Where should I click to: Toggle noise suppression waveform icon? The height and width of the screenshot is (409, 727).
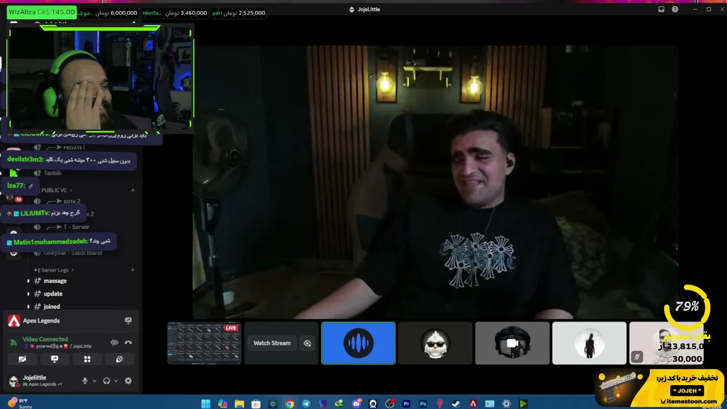point(114,343)
